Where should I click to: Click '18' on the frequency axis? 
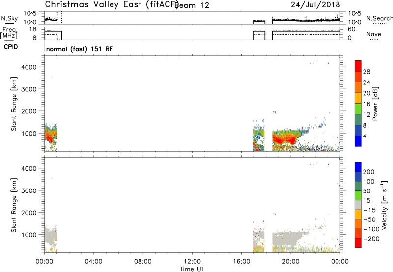tap(33, 29)
